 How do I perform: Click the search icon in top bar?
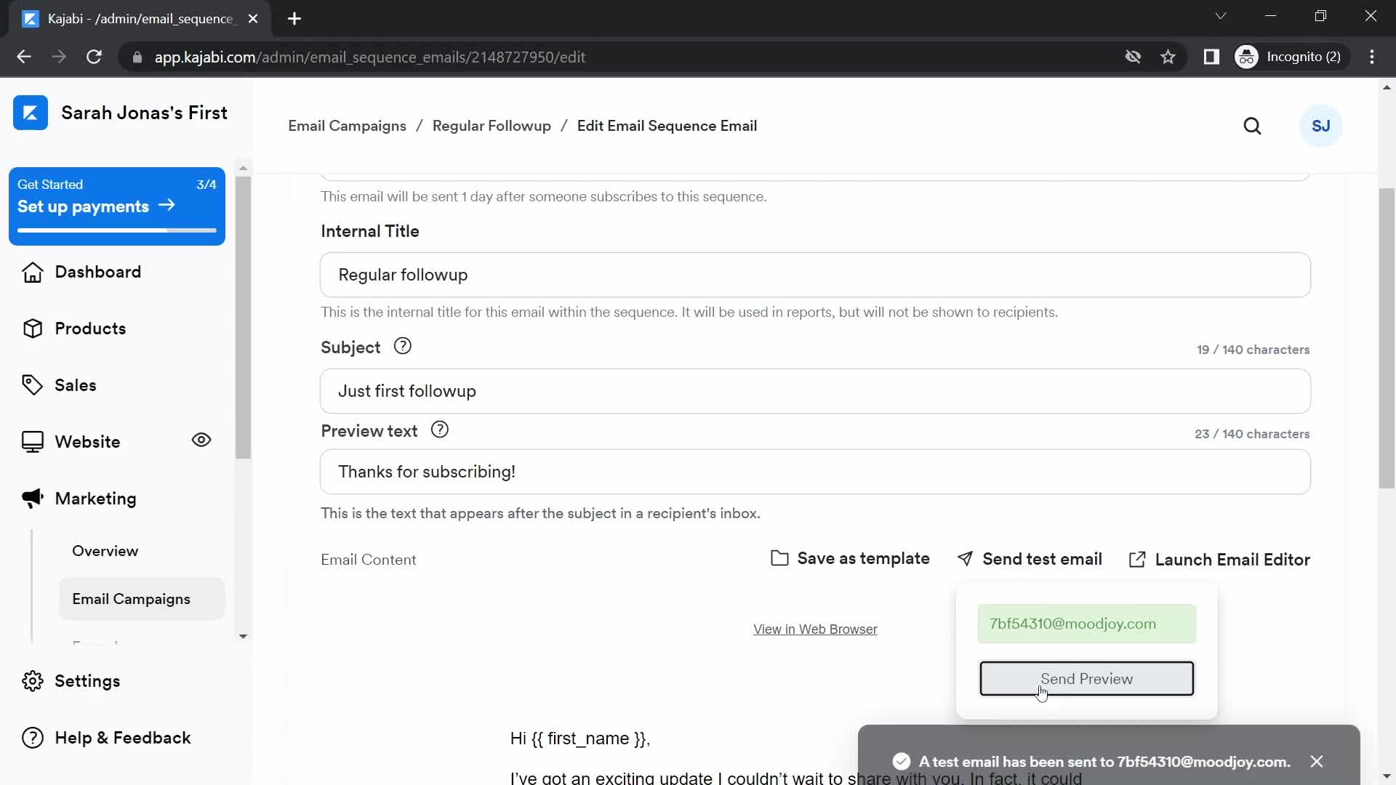(1252, 126)
